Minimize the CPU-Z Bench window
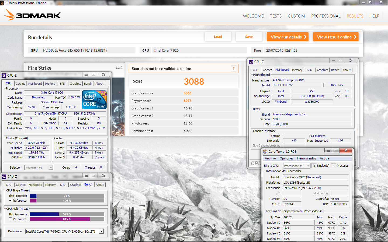Viewport: 388px width, 242px height. tap(86, 176)
